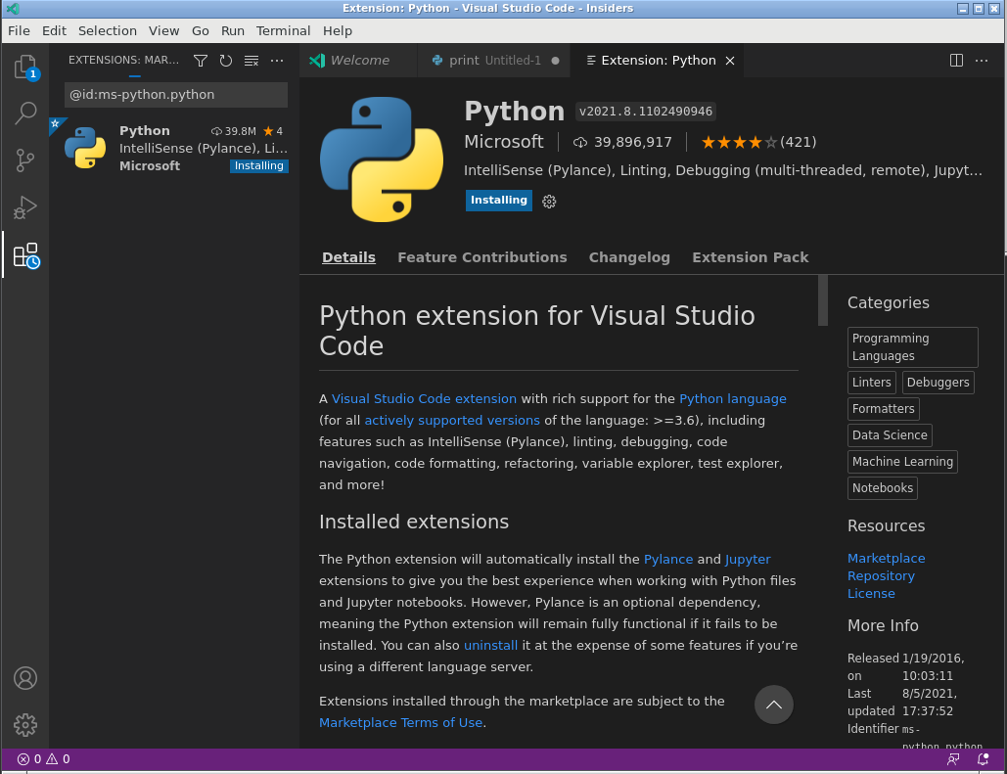Click the star rating of the extension
1007x774 pixels.
(739, 142)
